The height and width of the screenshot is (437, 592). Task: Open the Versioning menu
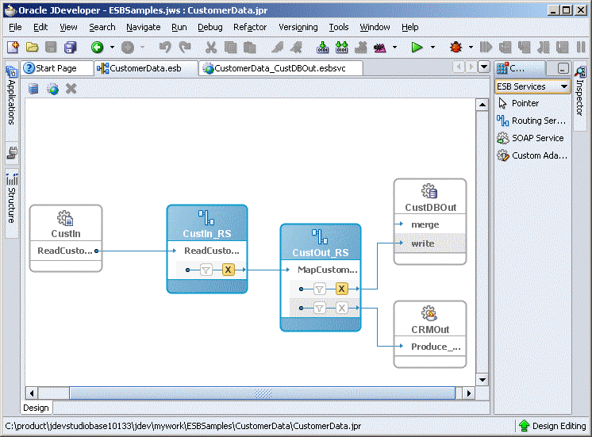click(x=298, y=27)
